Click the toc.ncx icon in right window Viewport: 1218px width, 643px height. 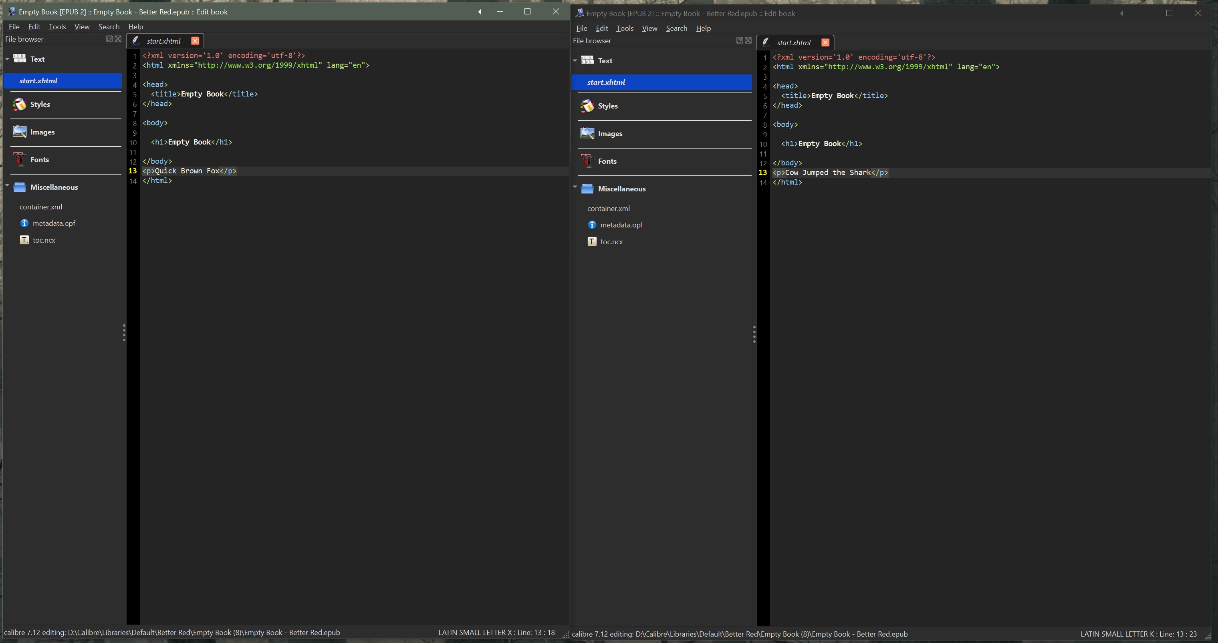pyautogui.click(x=591, y=242)
